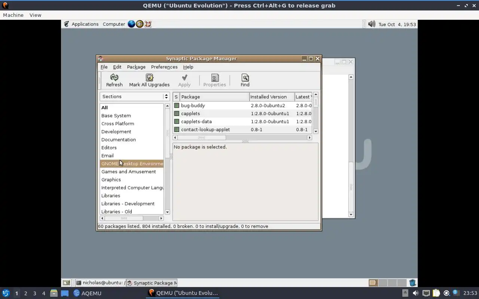Click the guest clock Tue Oct 4

(397, 24)
